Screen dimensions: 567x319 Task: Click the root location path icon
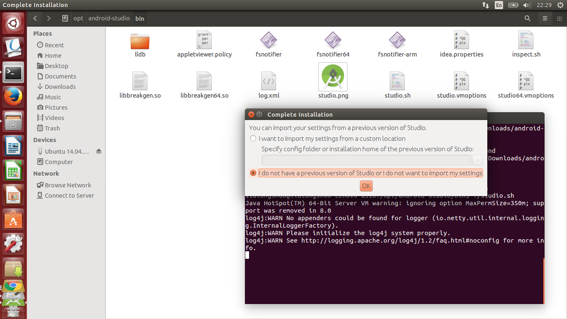pyautogui.click(x=65, y=18)
